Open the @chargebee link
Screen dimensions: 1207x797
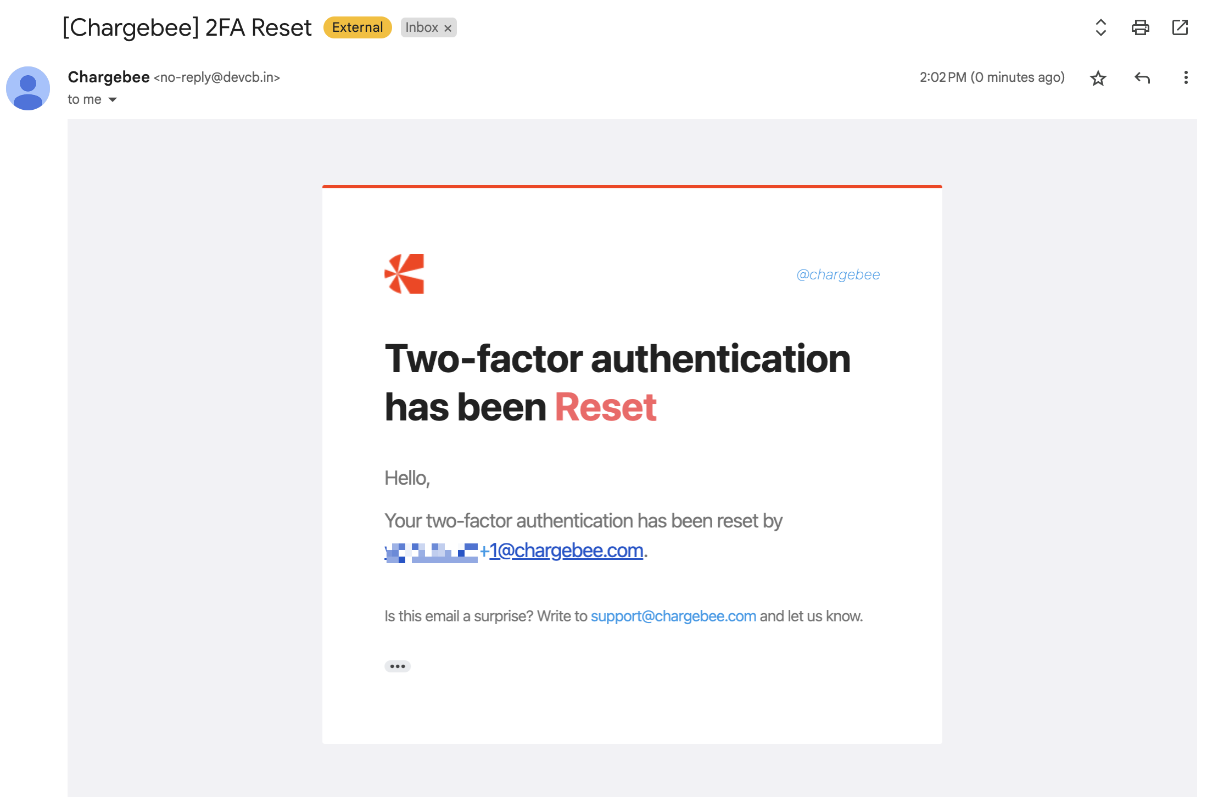click(x=838, y=274)
